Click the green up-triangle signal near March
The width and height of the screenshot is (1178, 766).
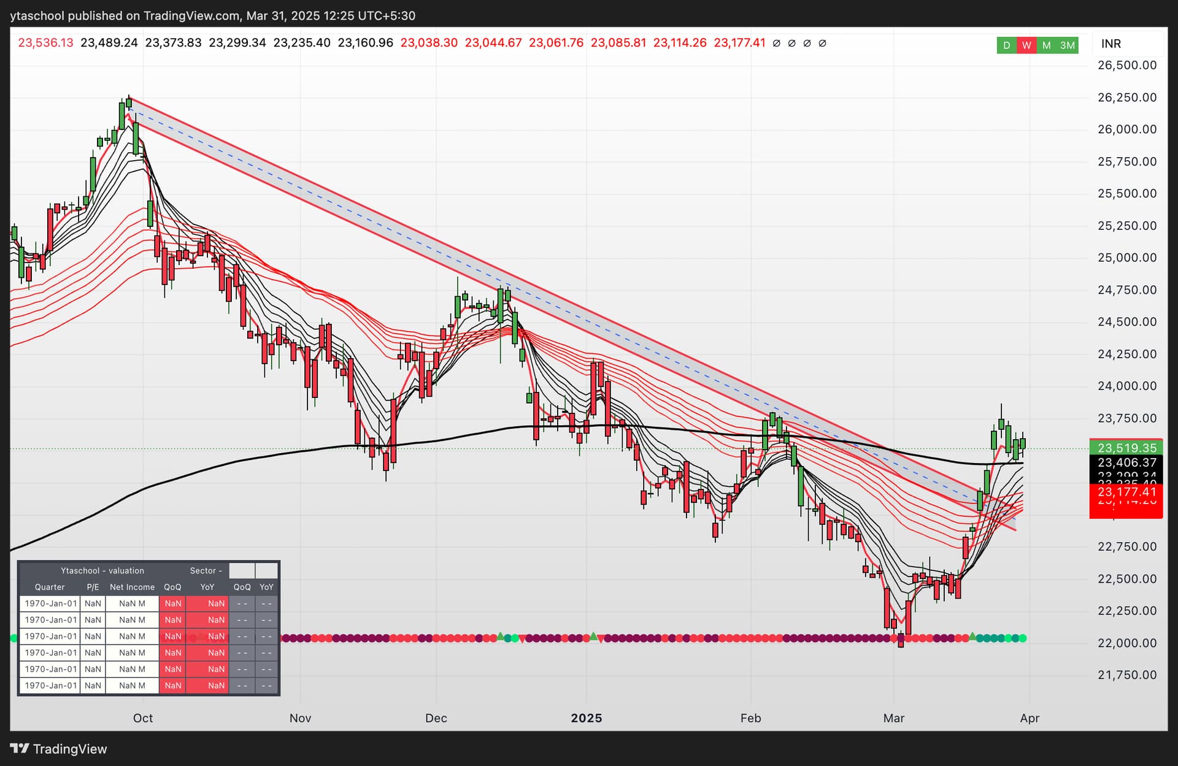click(972, 636)
